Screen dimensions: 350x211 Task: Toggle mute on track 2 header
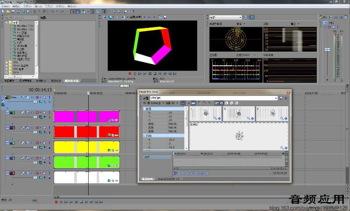click(x=44, y=113)
